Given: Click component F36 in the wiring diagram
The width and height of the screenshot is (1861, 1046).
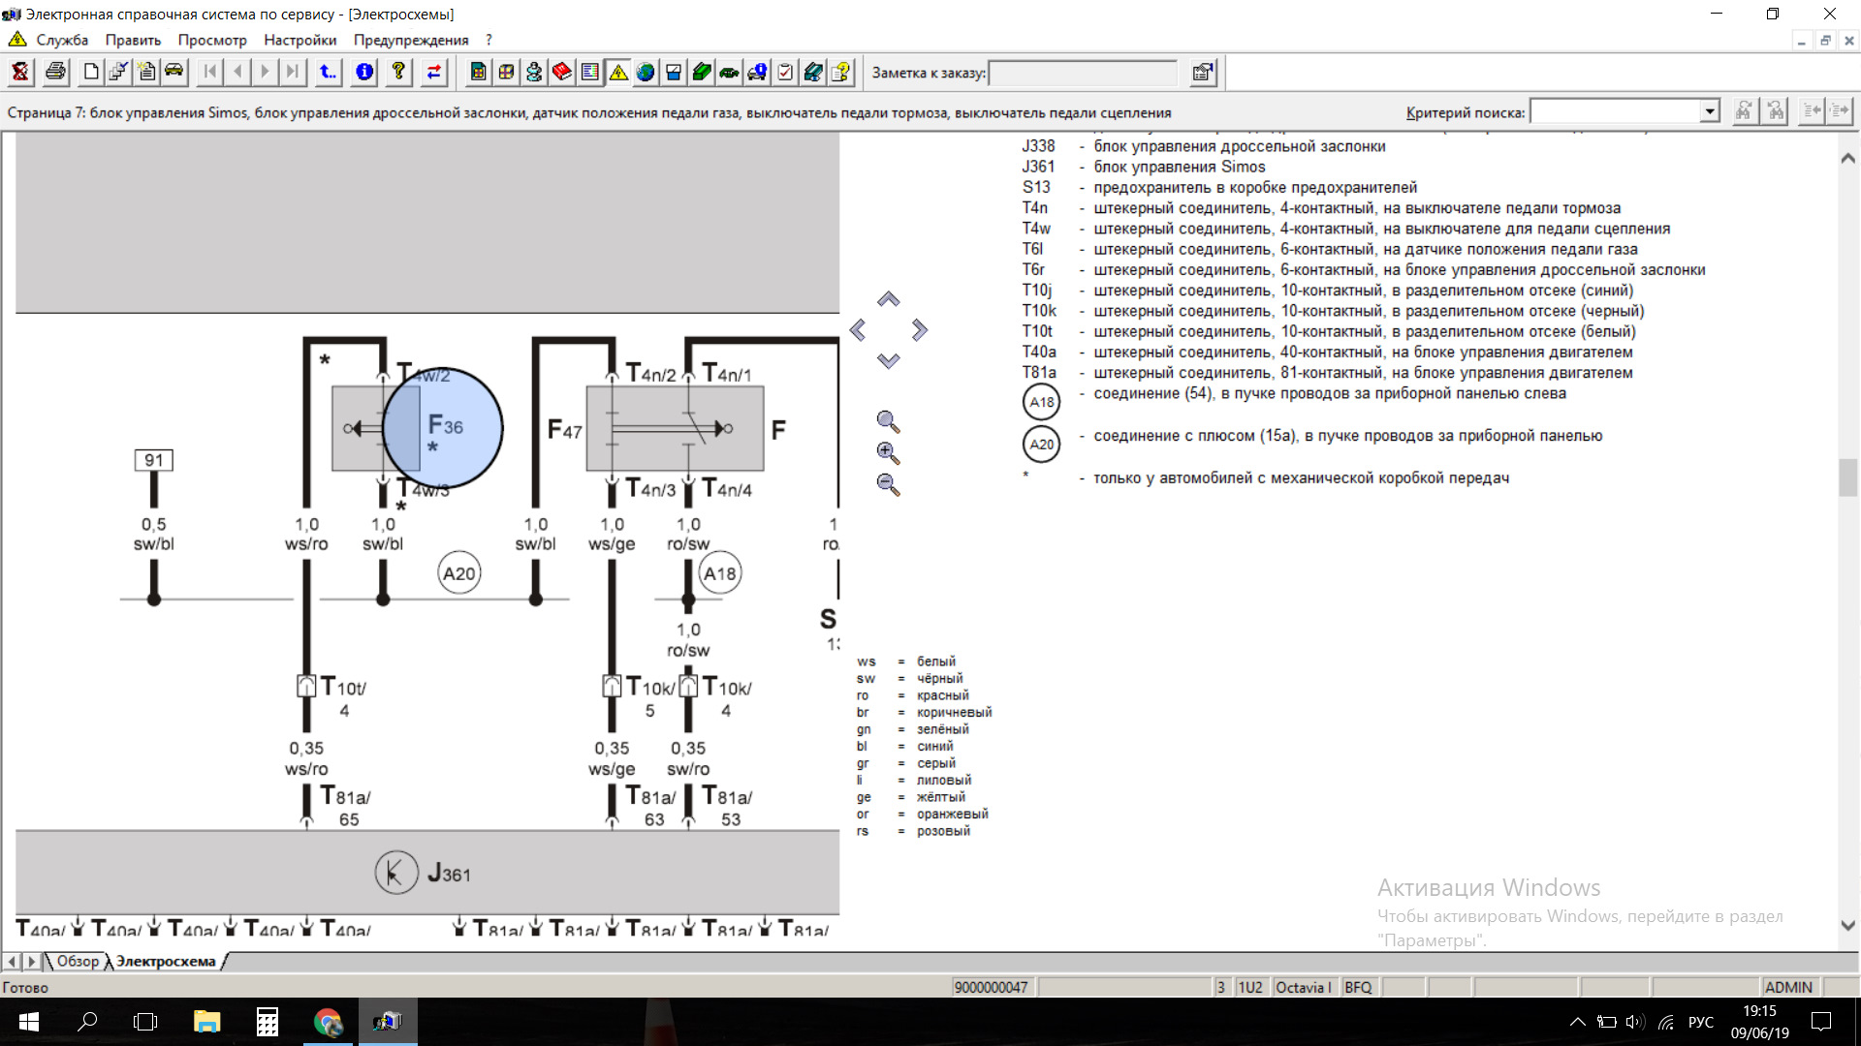Looking at the screenshot, I should (x=445, y=426).
